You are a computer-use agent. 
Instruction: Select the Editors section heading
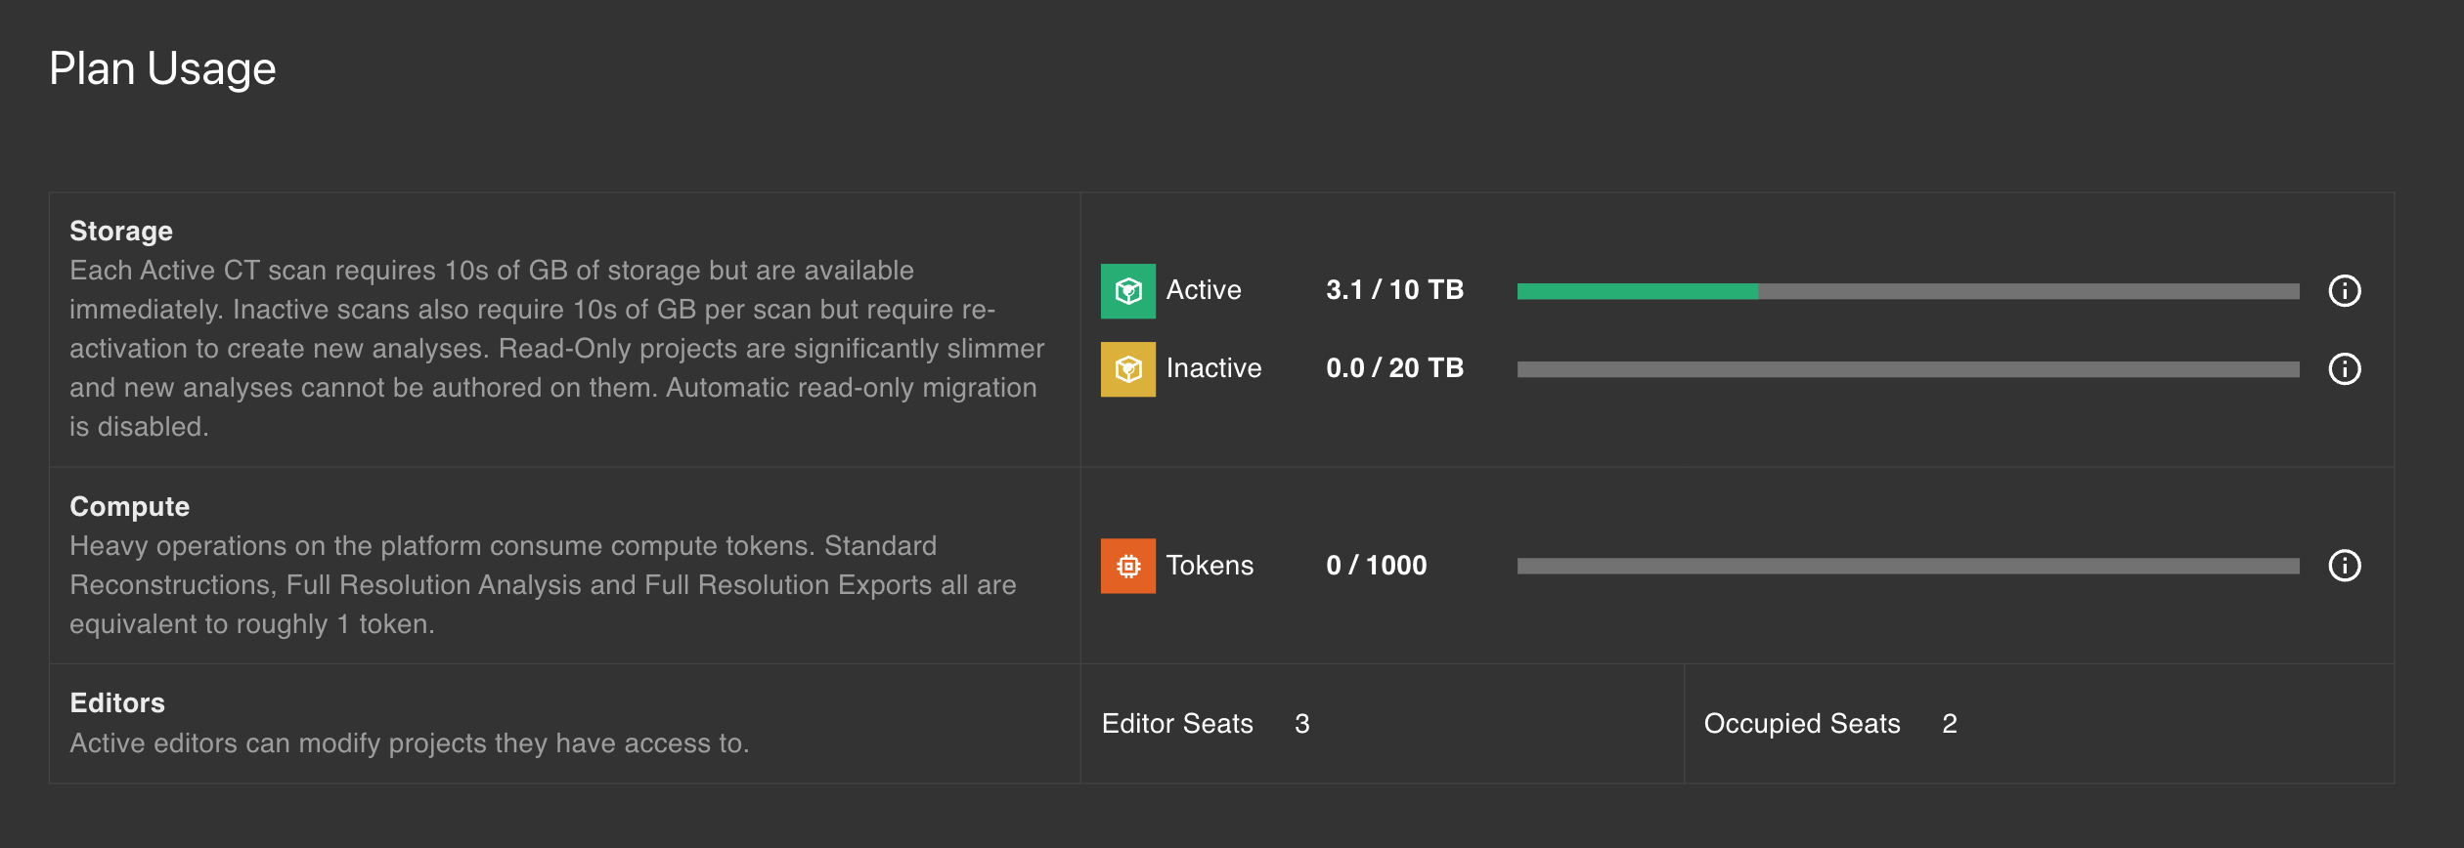click(x=116, y=702)
